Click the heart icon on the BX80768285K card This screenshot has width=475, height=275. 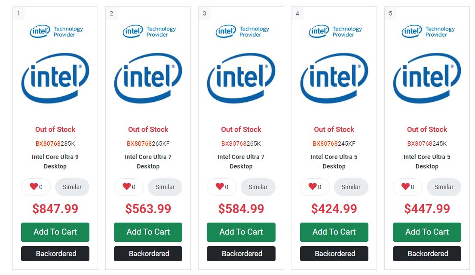point(34,186)
